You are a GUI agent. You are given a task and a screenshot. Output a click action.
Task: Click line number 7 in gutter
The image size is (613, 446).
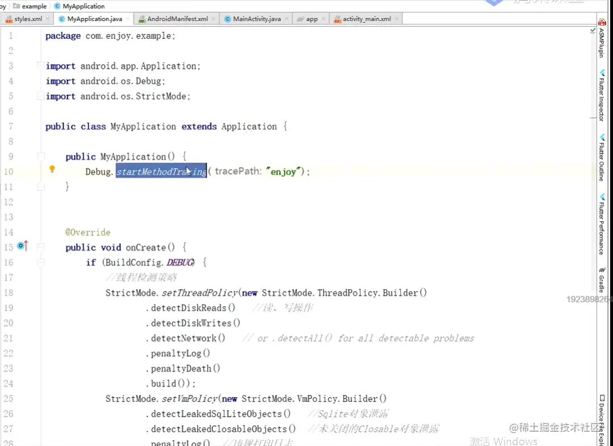11,126
